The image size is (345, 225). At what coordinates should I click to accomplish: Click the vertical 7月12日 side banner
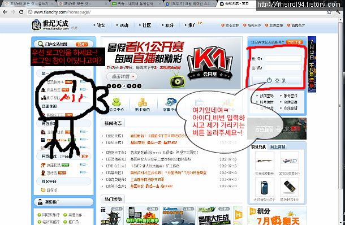pos(312,64)
